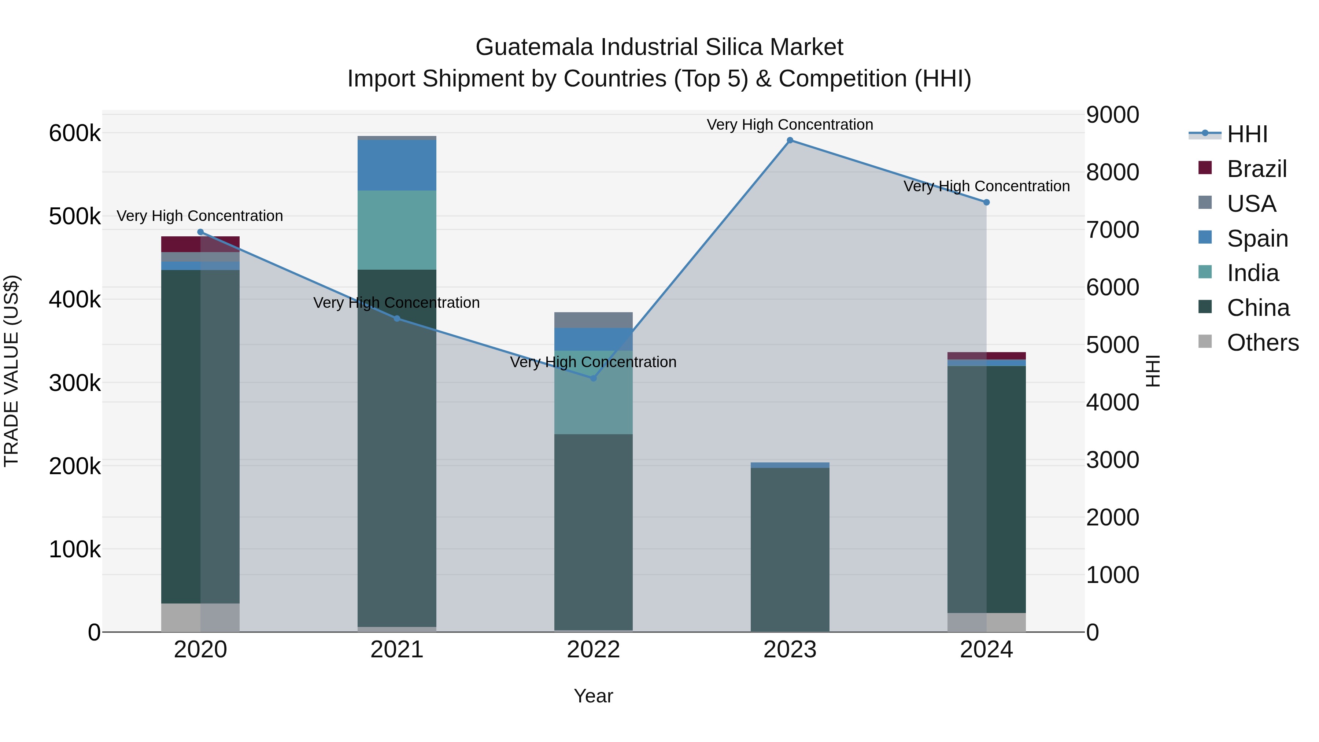Click the 2022 x-axis label
1319x742 pixels.
(x=594, y=650)
